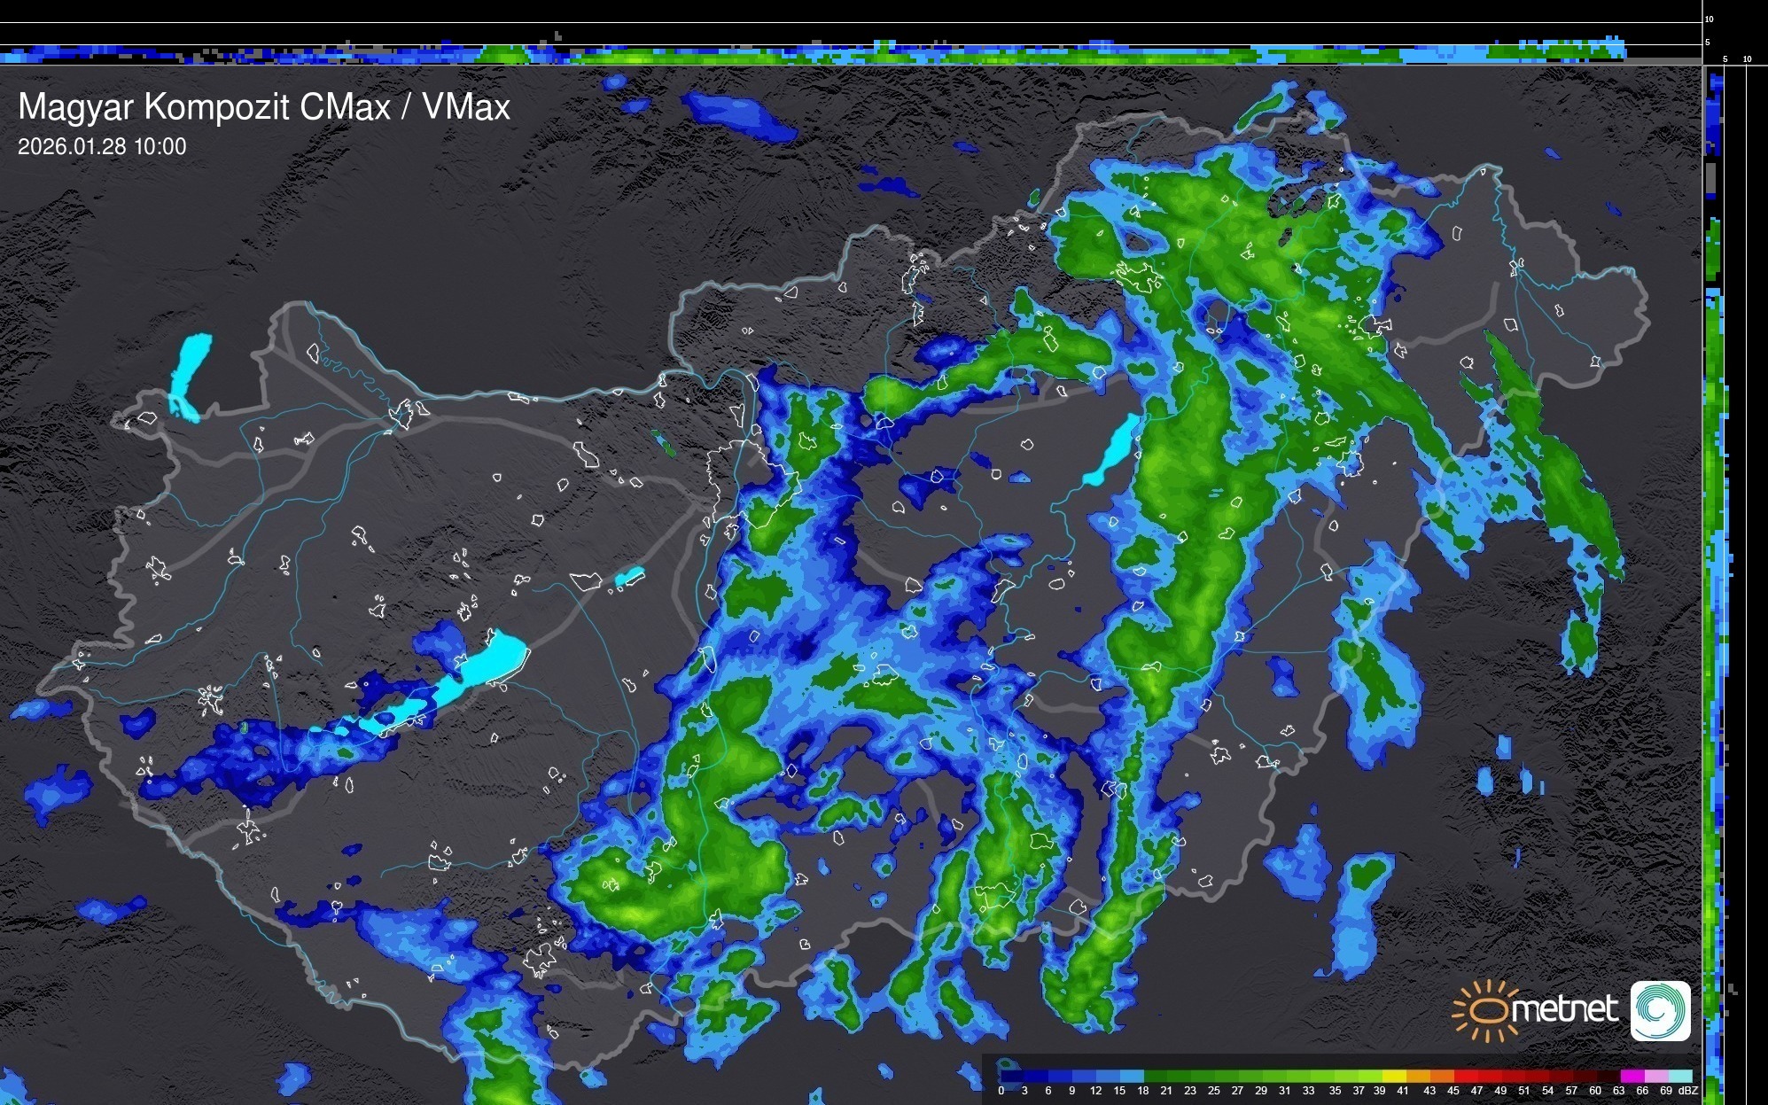The width and height of the screenshot is (1768, 1105).
Task: Click the 2026.01.28 10:00 timestamp
Action: click(x=102, y=147)
